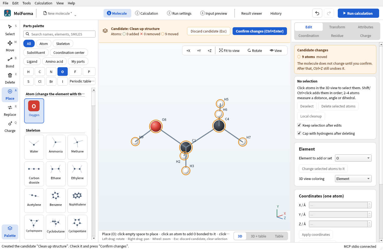Viewport: 383px width, 250px height.
Task: Switch display to Table mode
Action: click(x=279, y=236)
